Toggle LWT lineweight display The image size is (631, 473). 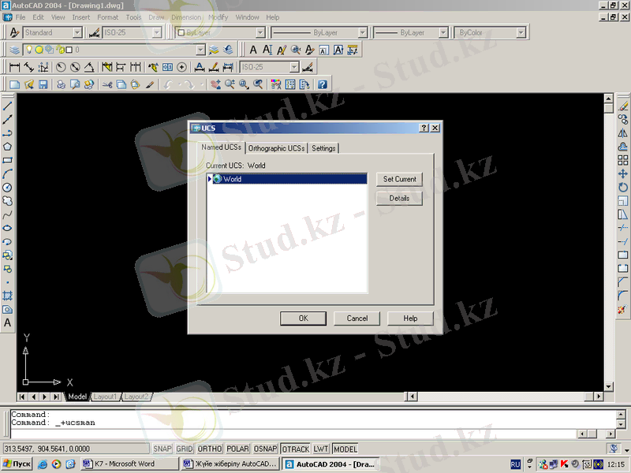321,449
